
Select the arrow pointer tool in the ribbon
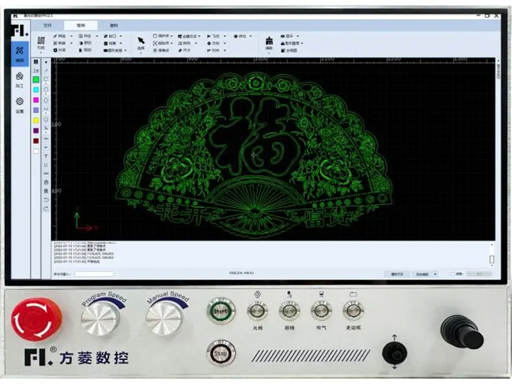click(x=141, y=40)
